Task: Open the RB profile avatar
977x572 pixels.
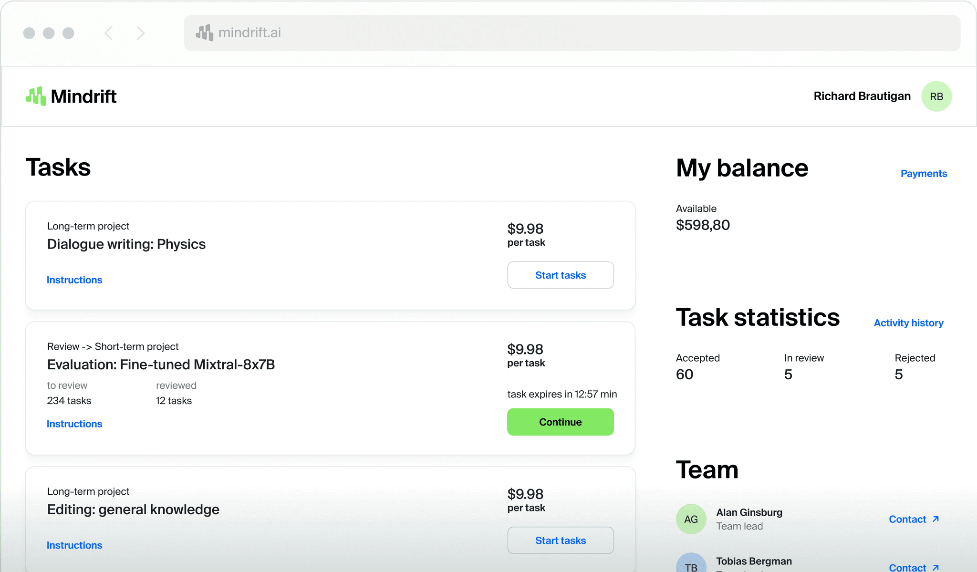Action: point(936,96)
